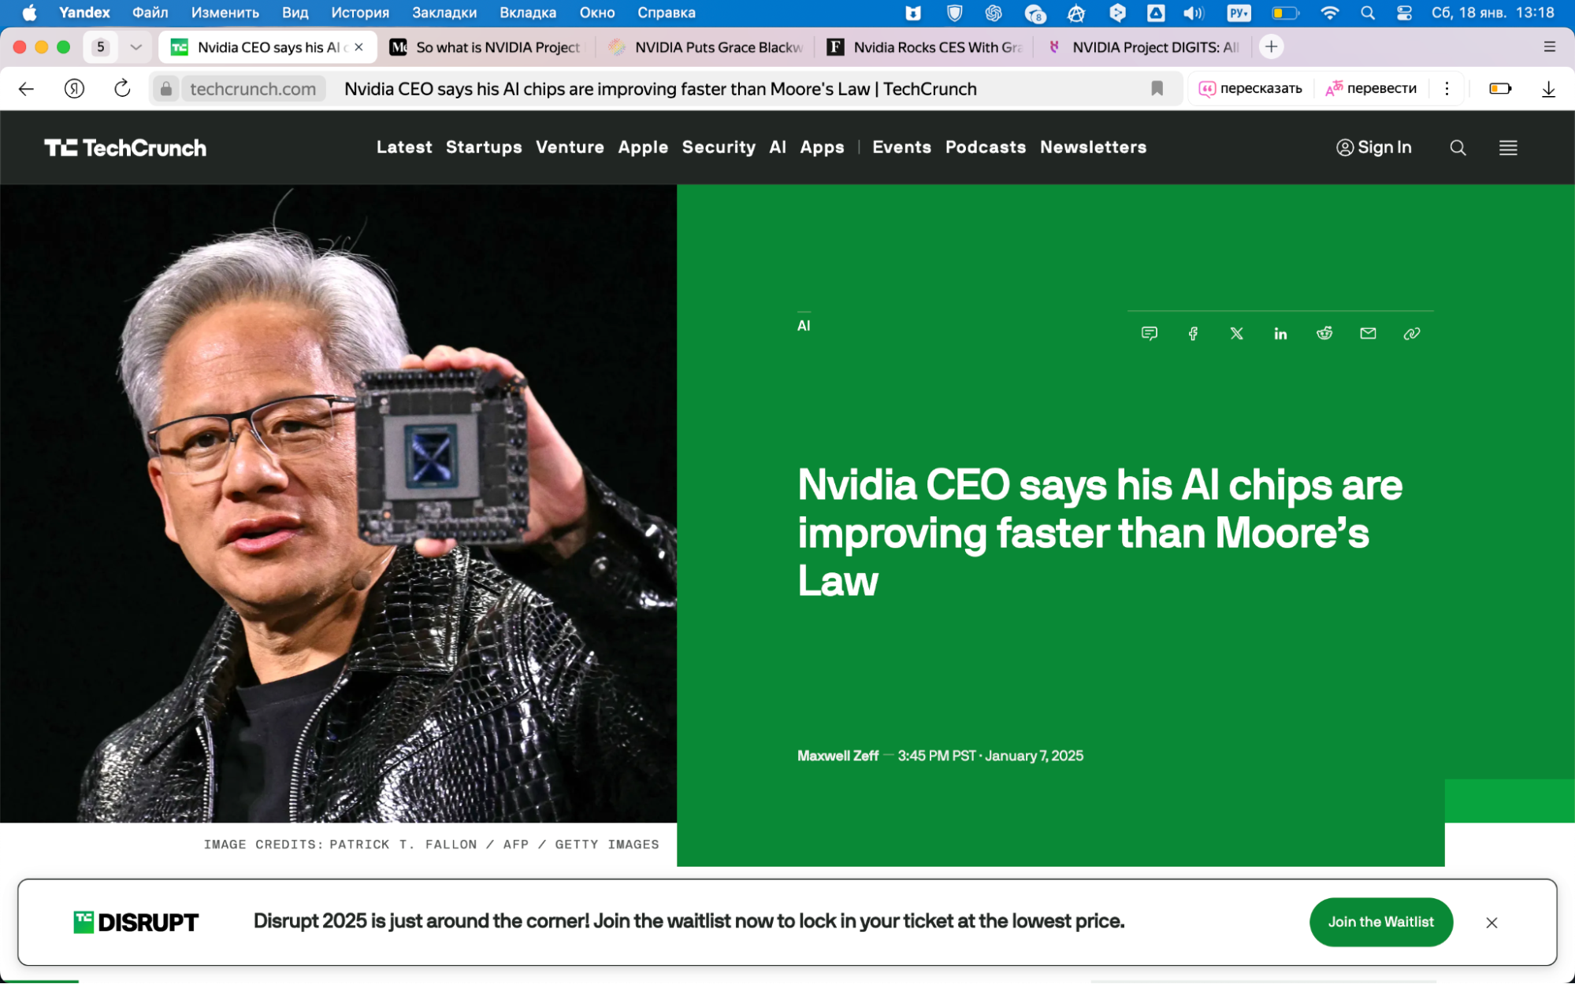Click пересказать summarize button
The image size is (1575, 984).
click(1250, 89)
